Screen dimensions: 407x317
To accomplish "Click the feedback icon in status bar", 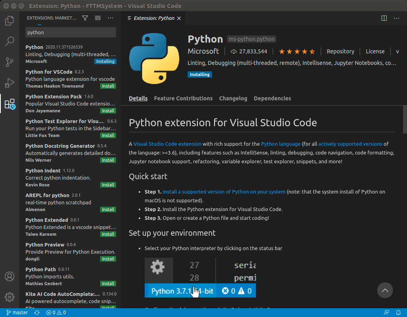I will [386, 313].
